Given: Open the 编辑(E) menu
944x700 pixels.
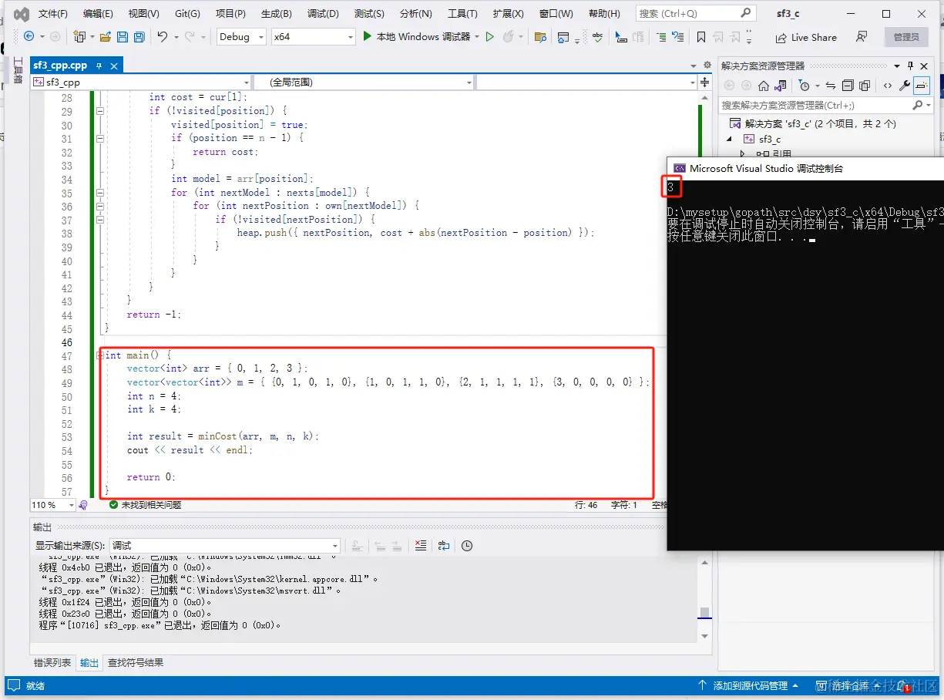Looking at the screenshot, I should click(x=98, y=14).
